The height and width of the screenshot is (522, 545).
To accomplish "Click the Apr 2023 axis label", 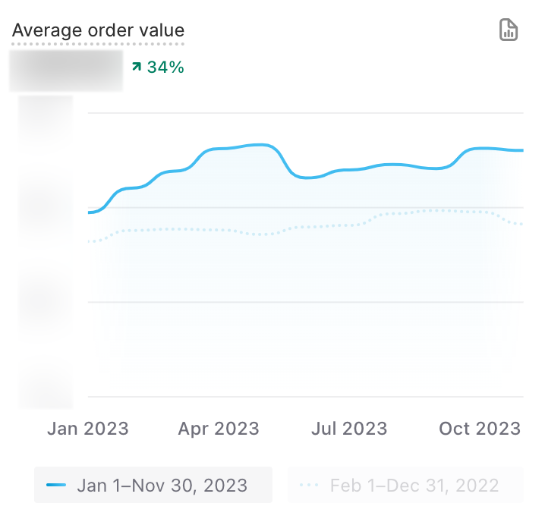I will [219, 429].
